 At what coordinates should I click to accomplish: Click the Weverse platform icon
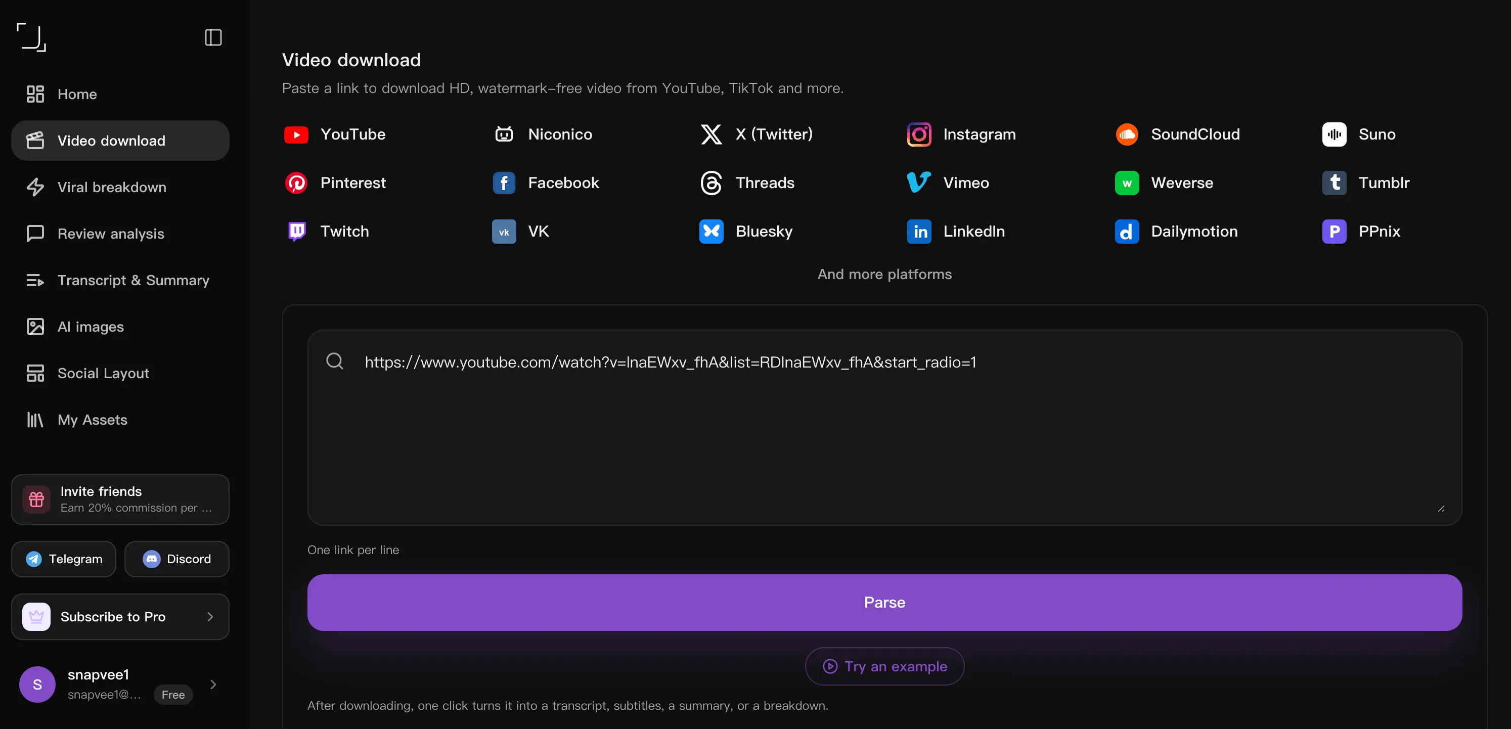[1126, 183]
